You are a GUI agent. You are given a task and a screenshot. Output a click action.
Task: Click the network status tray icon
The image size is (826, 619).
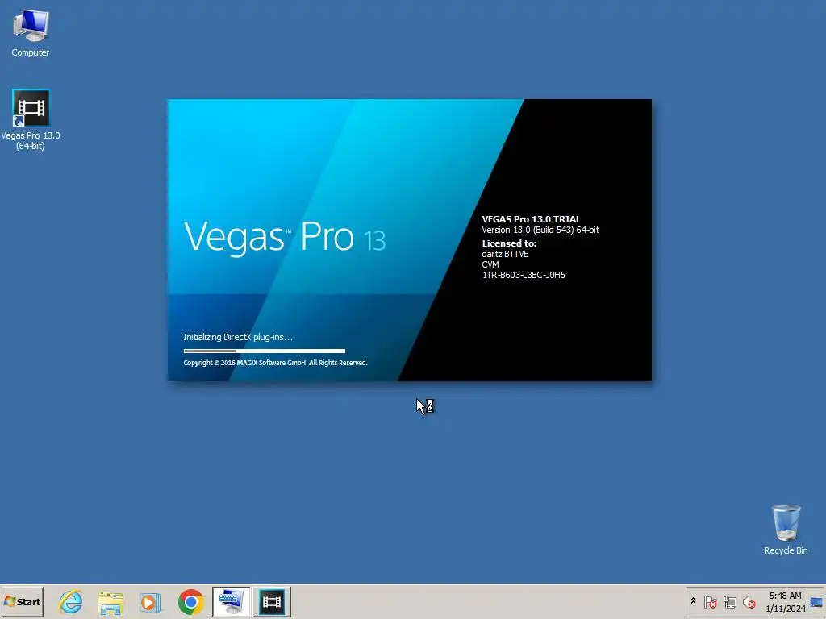click(729, 601)
